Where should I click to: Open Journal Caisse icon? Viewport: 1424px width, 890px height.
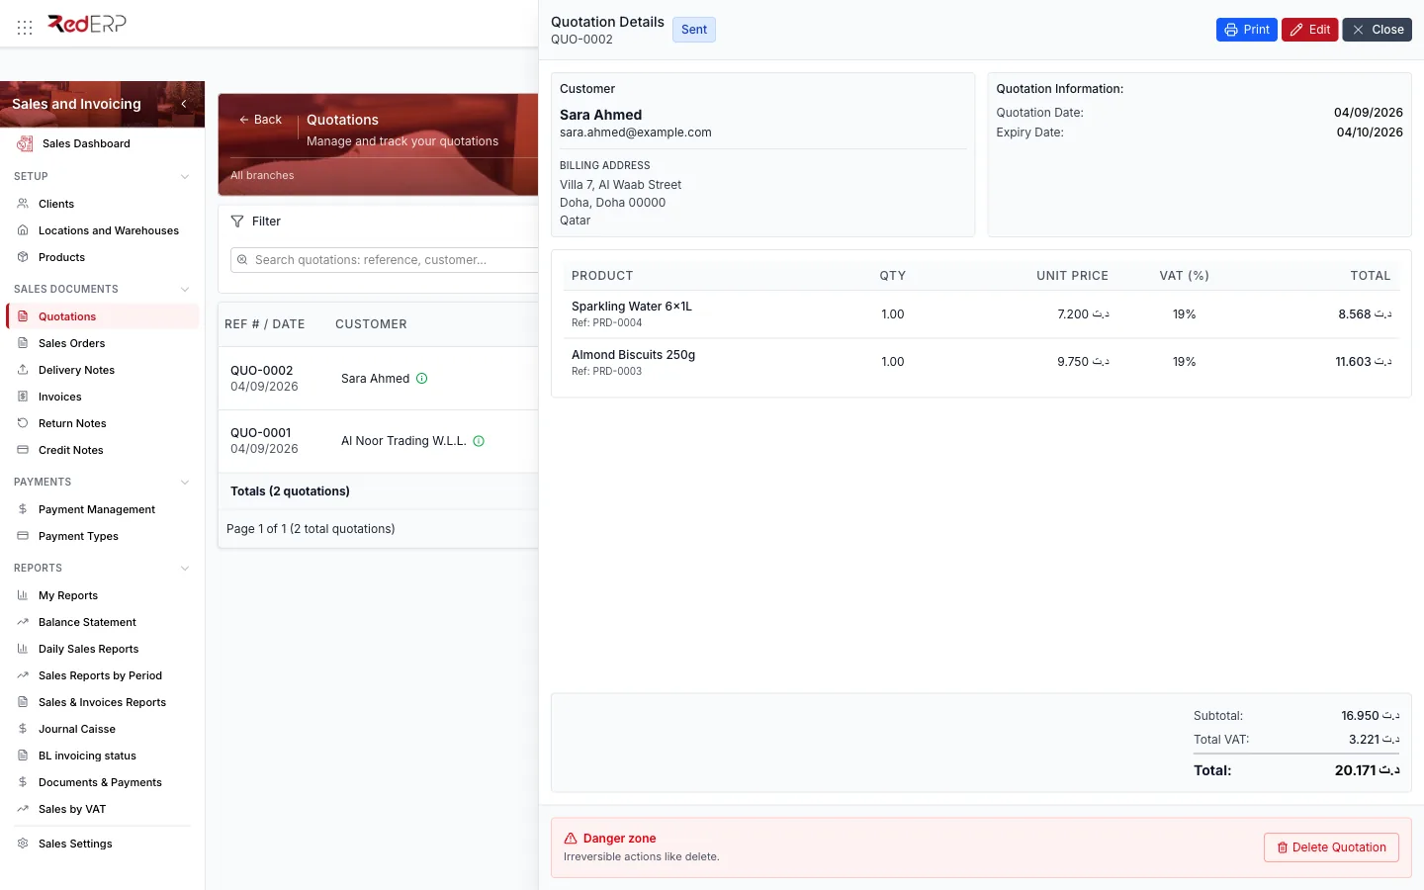pos(23,729)
